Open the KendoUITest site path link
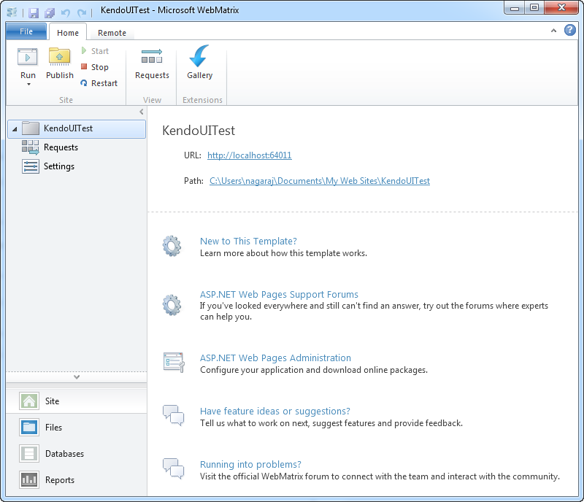Viewport: 584px width, 502px height. pyautogui.click(x=319, y=181)
